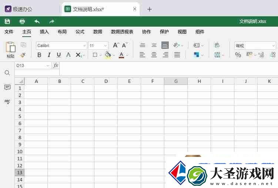278x188 pixels.
Task: Switch to the 布局 tab
Action: point(62,32)
